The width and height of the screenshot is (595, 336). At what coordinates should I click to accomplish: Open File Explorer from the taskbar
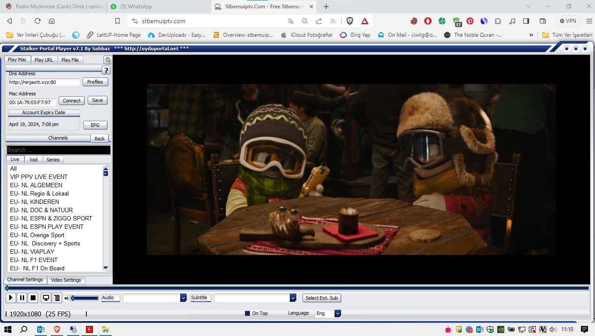[x=105, y=329]
